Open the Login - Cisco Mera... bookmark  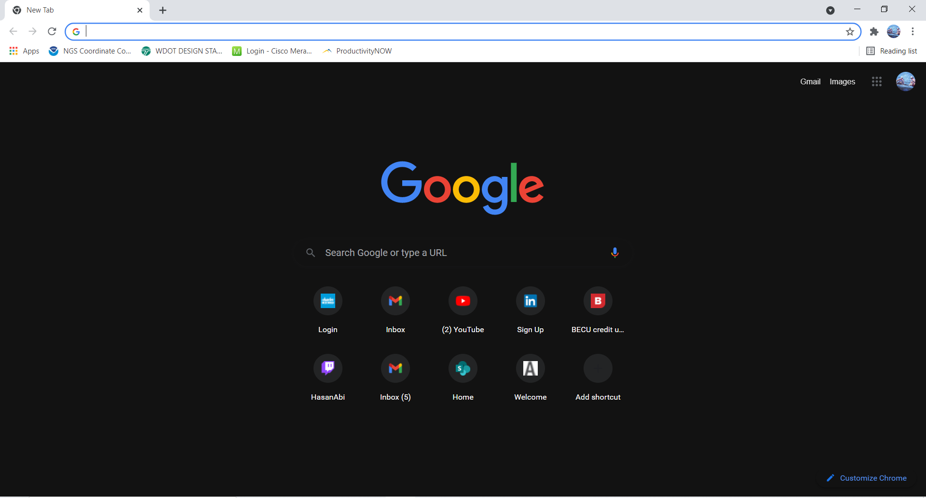tap(272, 51)
